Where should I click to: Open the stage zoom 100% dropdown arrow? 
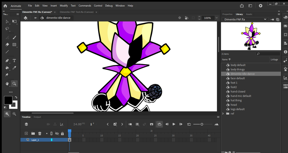217,18
